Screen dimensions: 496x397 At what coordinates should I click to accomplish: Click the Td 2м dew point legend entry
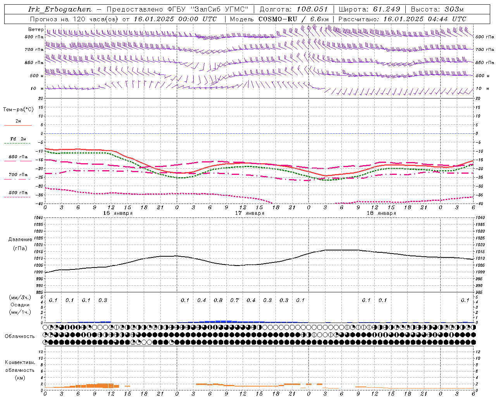click(18, 139)
